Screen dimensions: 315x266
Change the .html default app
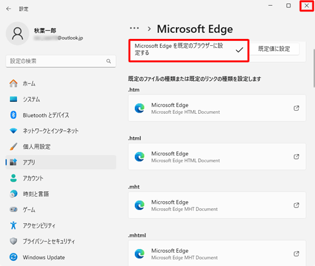click(x=217, y=157)
